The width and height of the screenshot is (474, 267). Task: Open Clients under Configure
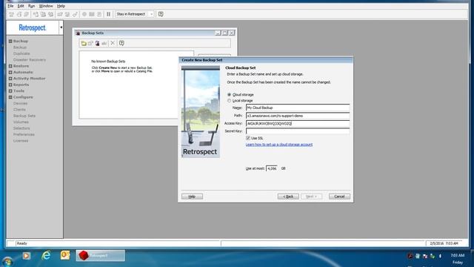[x=19, y=110]
